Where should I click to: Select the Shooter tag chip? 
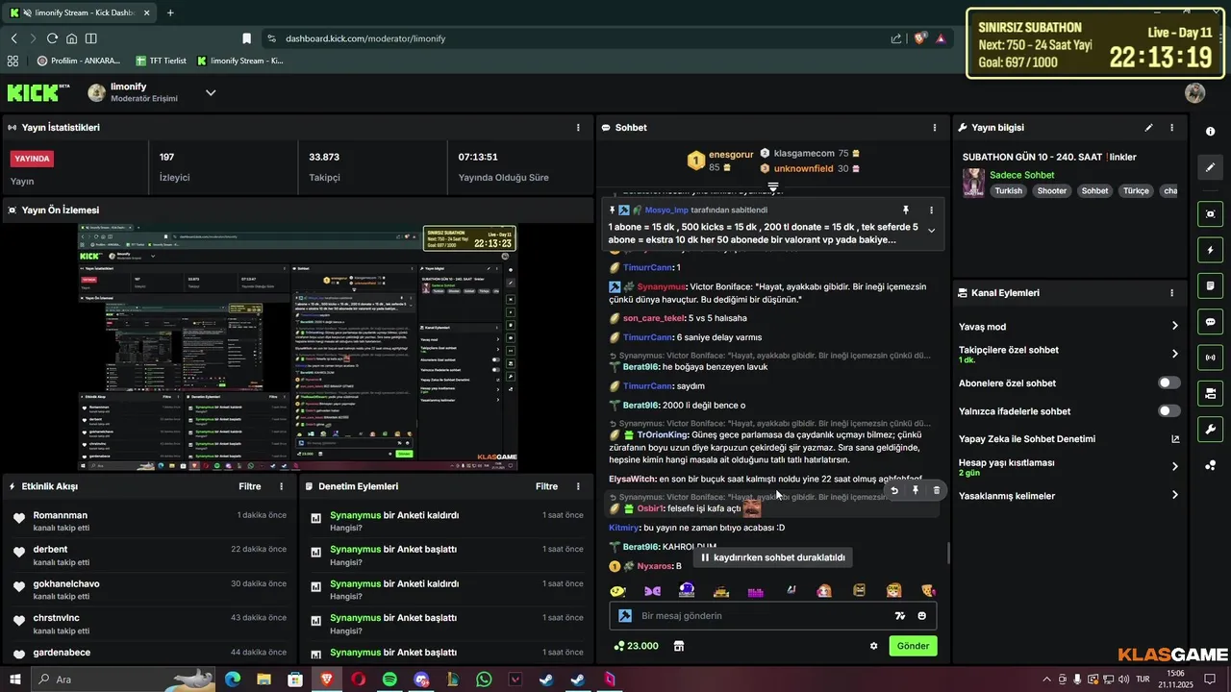coord(1052,191)
